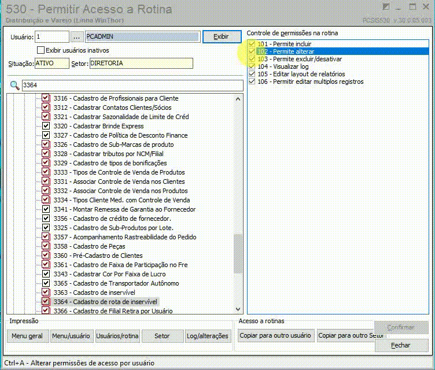The height and width of the screenshot is (370, 435).
Task: Click the PCADMIN user name field
Action: pos(143,36)
